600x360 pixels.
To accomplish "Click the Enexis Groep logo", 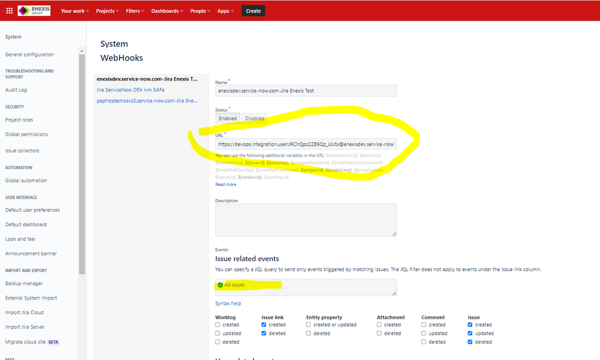I will pyautogui.click(x=34, y=11).
